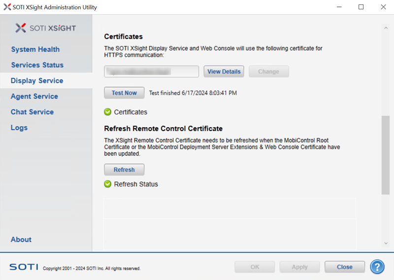Viewport: 394px width, 280px height.
Task: Click the SOTI XSight logo in sidebar
Action: [46, 28]
